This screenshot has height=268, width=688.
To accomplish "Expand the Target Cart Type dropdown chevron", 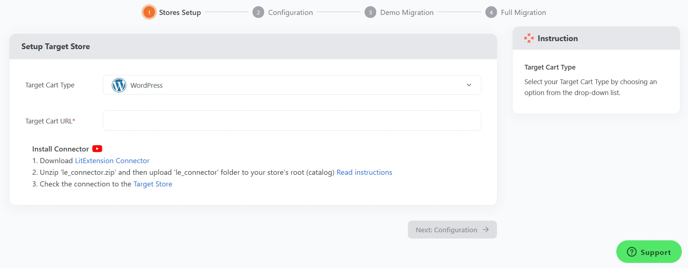I will click(x=469, y=85).
